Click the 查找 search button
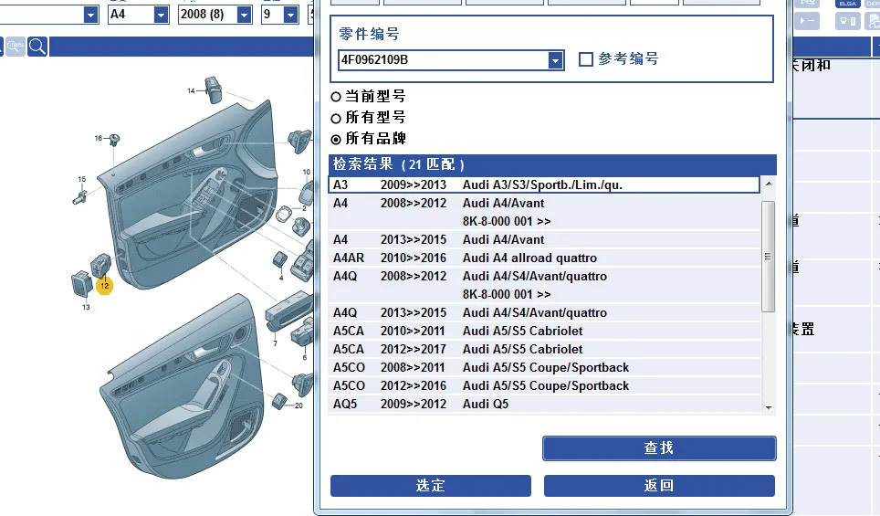880x516 pixels. click(x=659, y=448)
